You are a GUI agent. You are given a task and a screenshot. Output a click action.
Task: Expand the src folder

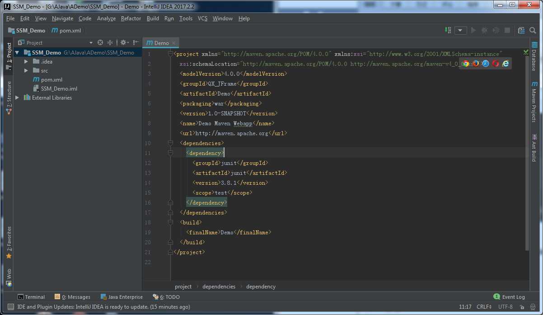[26, 70]
